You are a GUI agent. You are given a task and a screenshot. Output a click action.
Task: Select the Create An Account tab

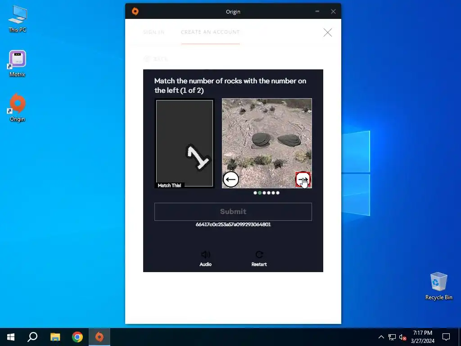210,32
